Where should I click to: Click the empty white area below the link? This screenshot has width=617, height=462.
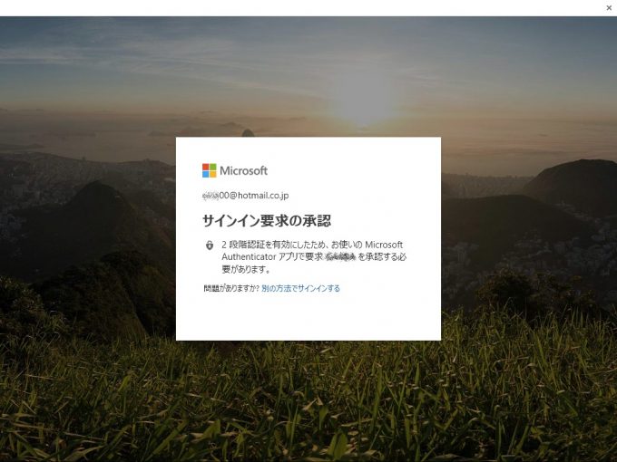pyautogui.click(x=308, y=317)
